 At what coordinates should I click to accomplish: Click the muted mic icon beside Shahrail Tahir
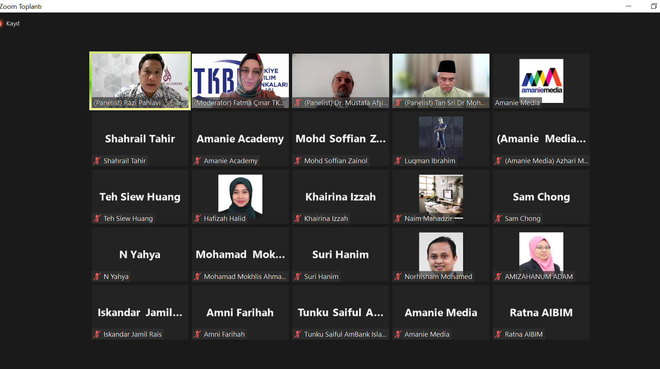[97, 161]
